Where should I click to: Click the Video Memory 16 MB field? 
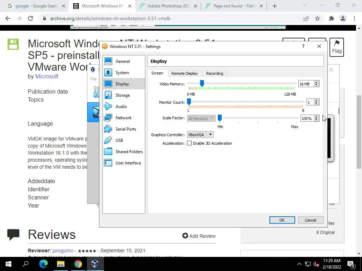pyautogui.click(x=306, y=84)
